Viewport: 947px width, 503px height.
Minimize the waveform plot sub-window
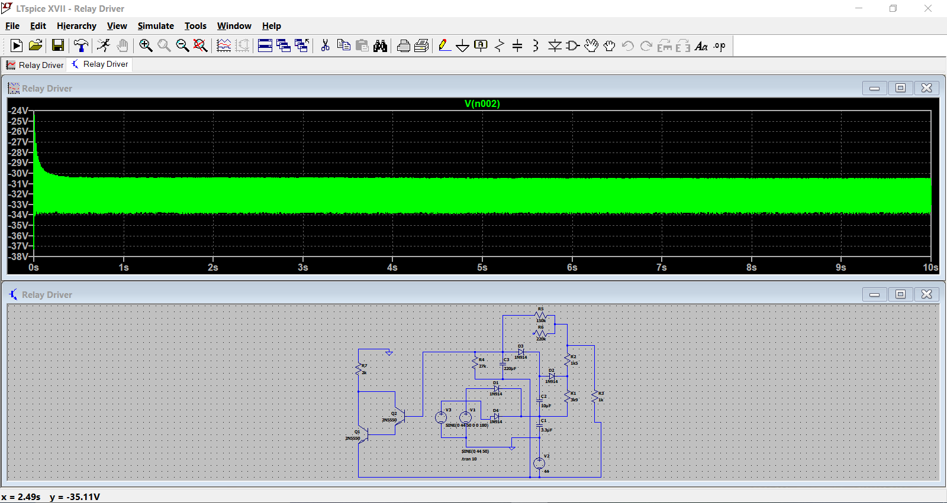[x=874, y=88]
